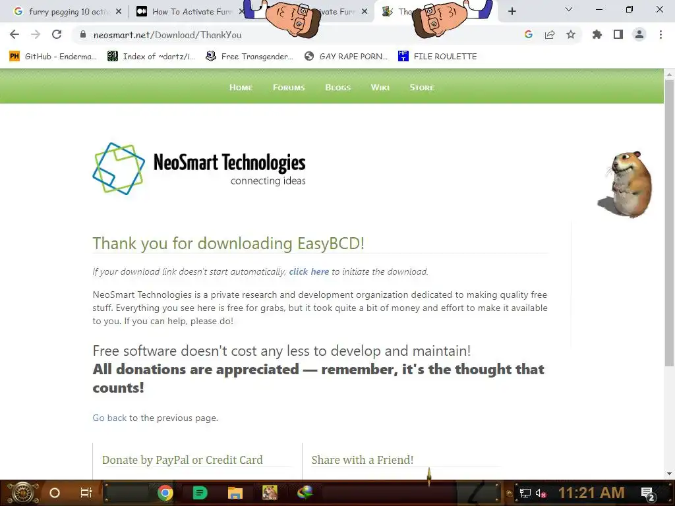Follow the 'Go back' link
Viewport: 675px width, 506px height.
coord(109,418)
